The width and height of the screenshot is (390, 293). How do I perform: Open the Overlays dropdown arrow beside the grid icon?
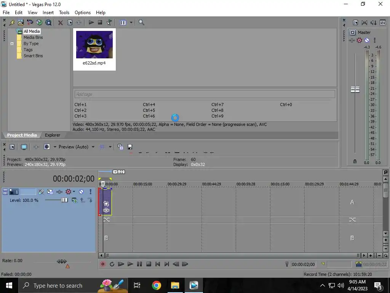tap(110, 147)
